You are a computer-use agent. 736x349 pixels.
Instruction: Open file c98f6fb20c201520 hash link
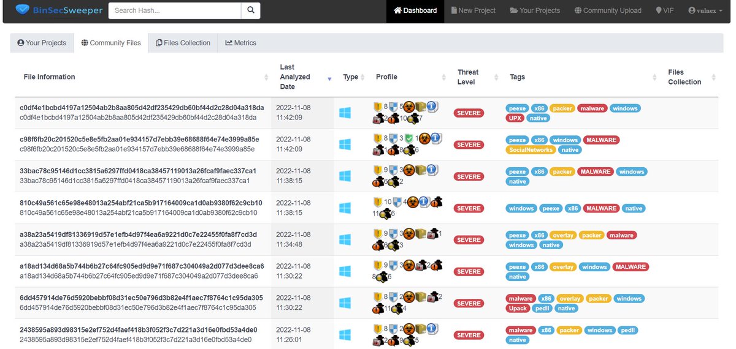[x=139, y=140]
